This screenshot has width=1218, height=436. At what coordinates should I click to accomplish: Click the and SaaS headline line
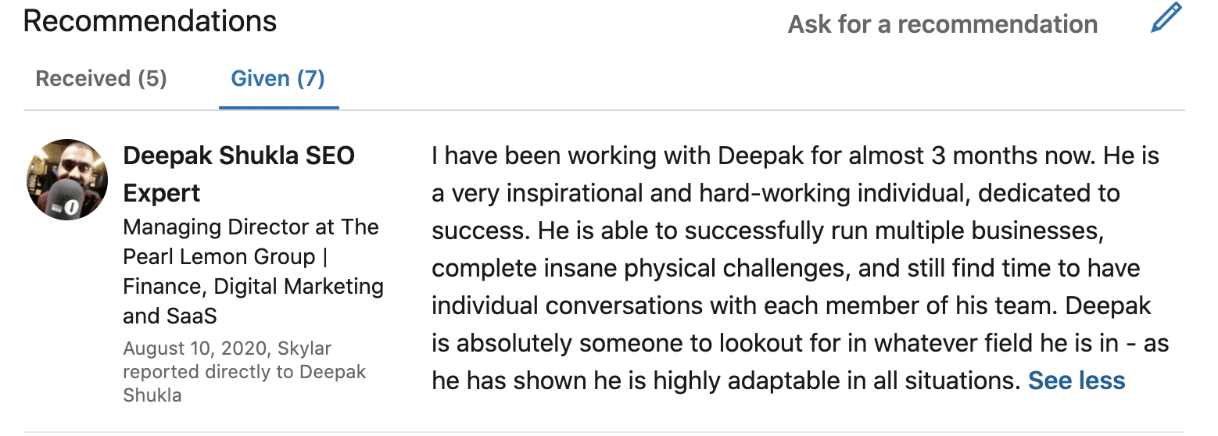[170, 316]
